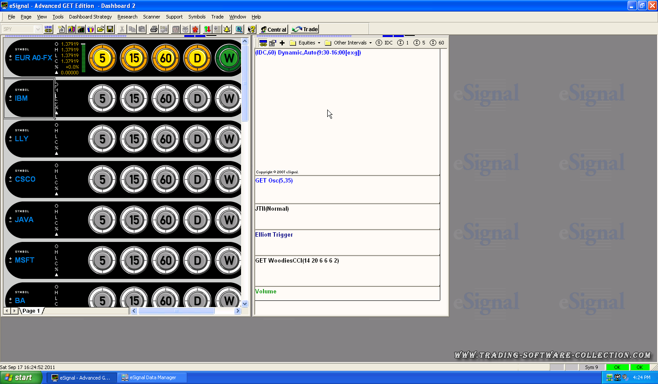Viewport: 658px width, 384px height.
Task: Click the Link symbol icon in main toolbar
Action: coord(48,29)
